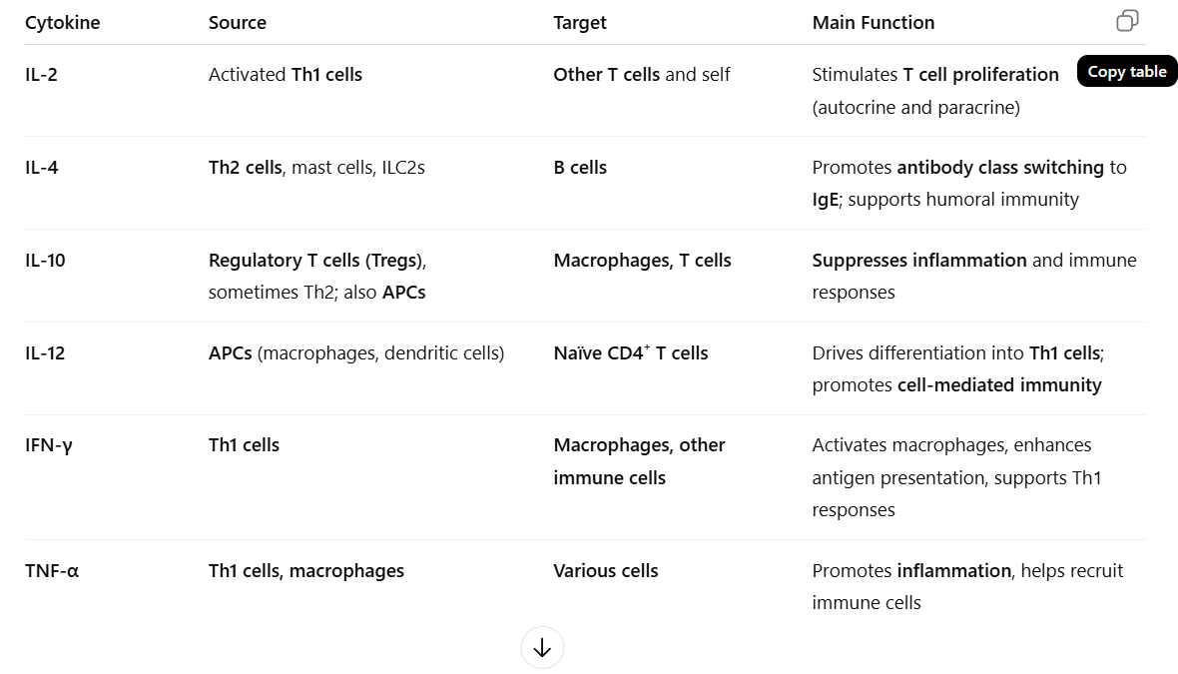Select the IL-10 row label

tap(46, 261)
